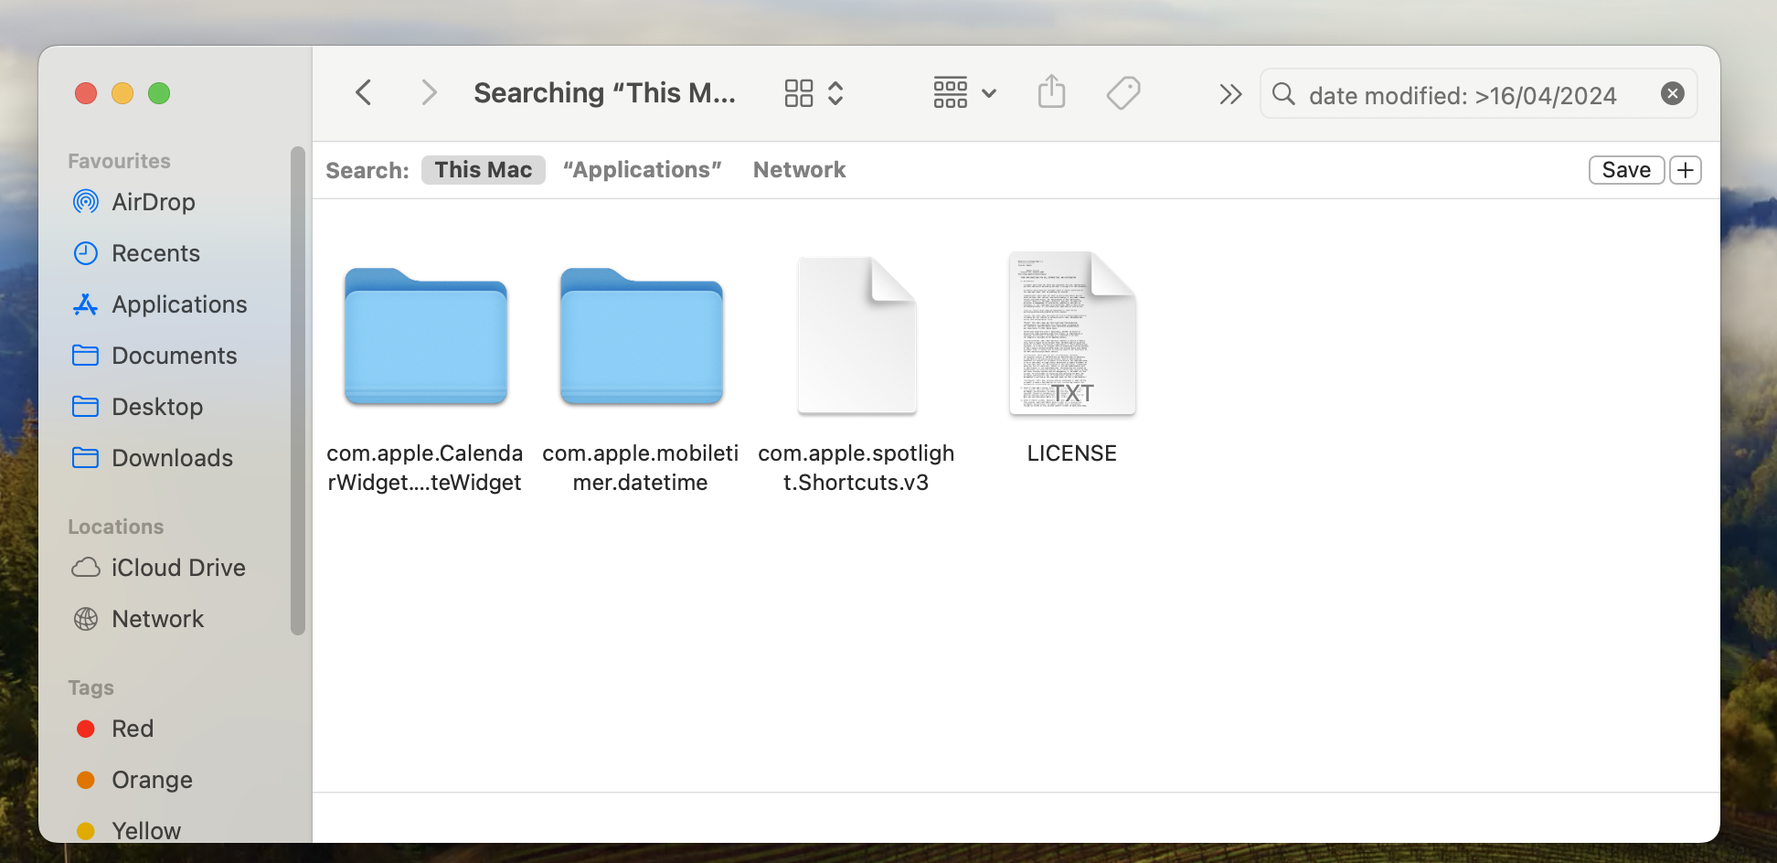The image size is (1777, 863).
Task: Save the current search
Action: (1626, 170)
